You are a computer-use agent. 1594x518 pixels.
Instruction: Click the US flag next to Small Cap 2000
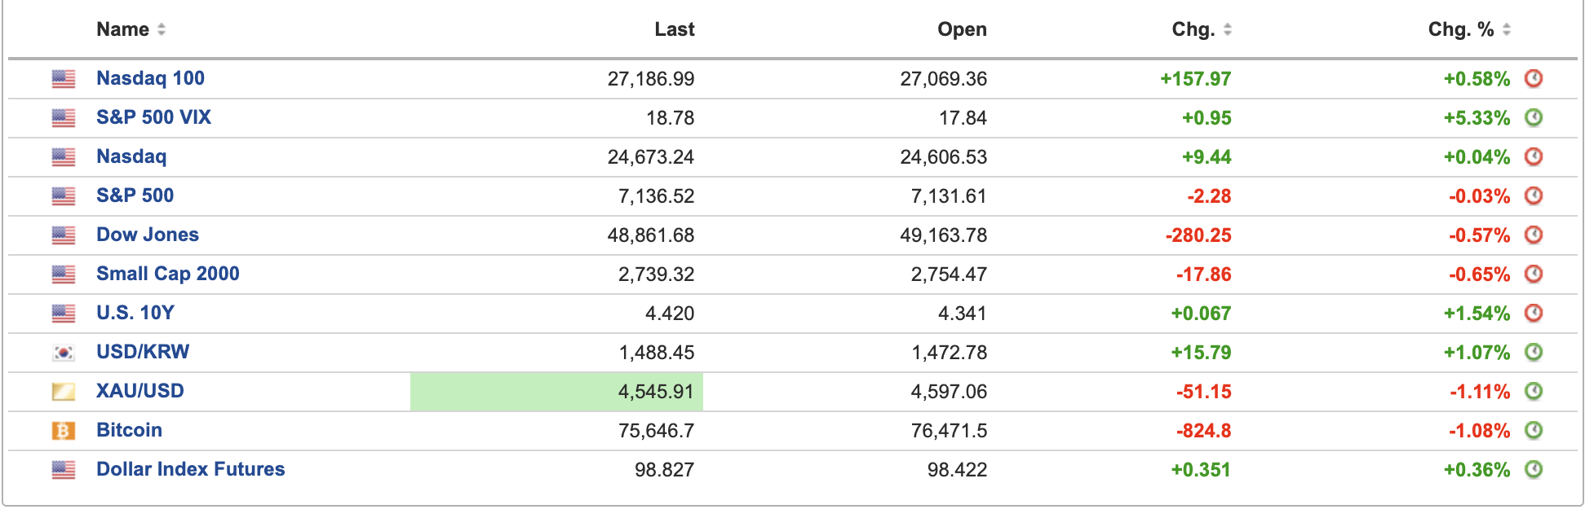click(x=64, y=274)
